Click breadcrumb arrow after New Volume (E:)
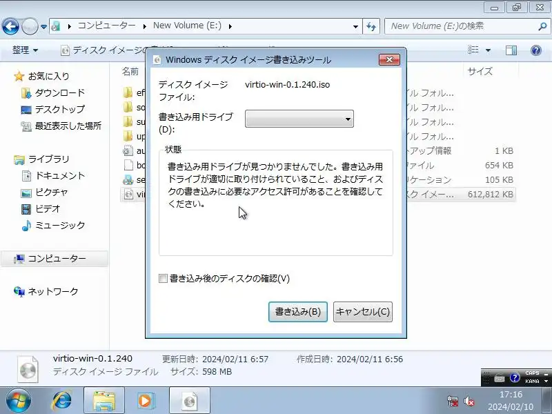Image resolution: width=552 pixels, height=414 pixels. [230, 26]
